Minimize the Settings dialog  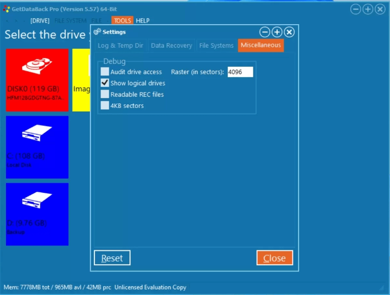(x=265, y=32)
